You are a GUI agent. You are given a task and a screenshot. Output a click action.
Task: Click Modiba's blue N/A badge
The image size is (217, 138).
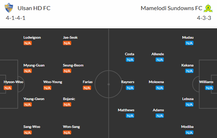pos(189,133)
